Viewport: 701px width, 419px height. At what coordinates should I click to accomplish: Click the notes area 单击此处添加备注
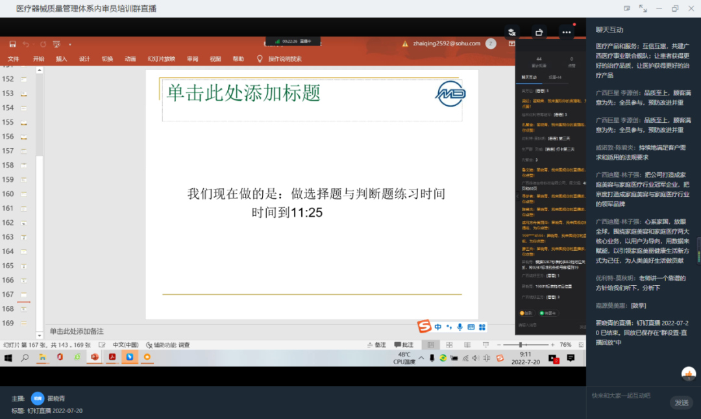point(77,331)
